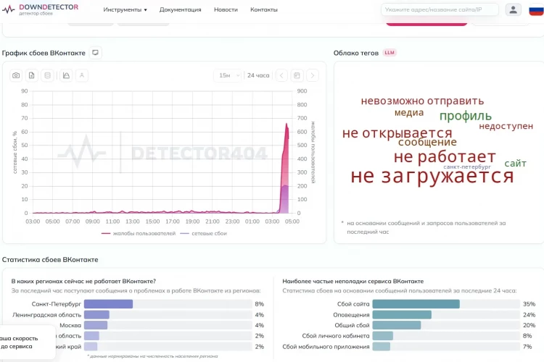Go to the previous period with the left arrow
This screenshot has width=544, height=362.
pyautogui.click(x=281, y=75)
